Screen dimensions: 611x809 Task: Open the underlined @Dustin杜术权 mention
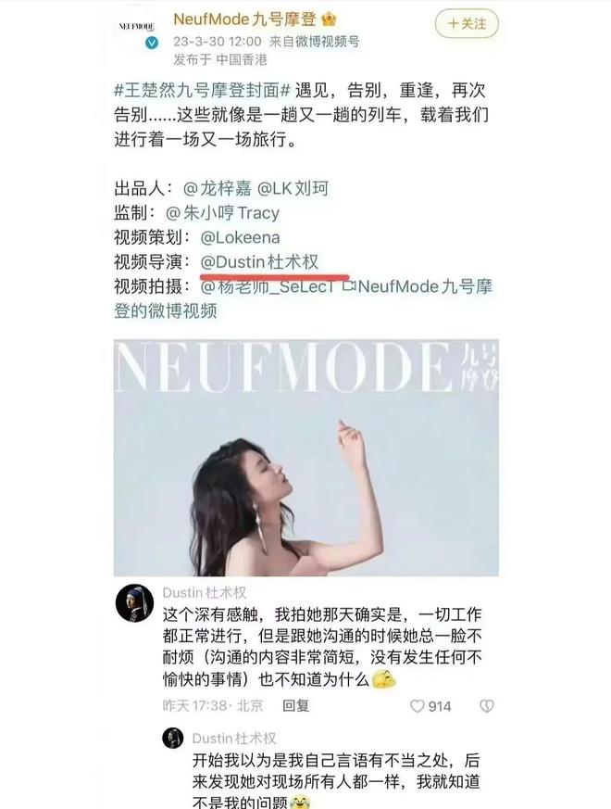click(x=259, y=262)
